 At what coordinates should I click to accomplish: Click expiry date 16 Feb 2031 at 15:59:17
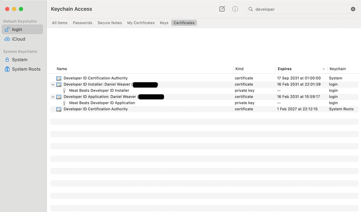pyautogui.click(x=298, y=97)
